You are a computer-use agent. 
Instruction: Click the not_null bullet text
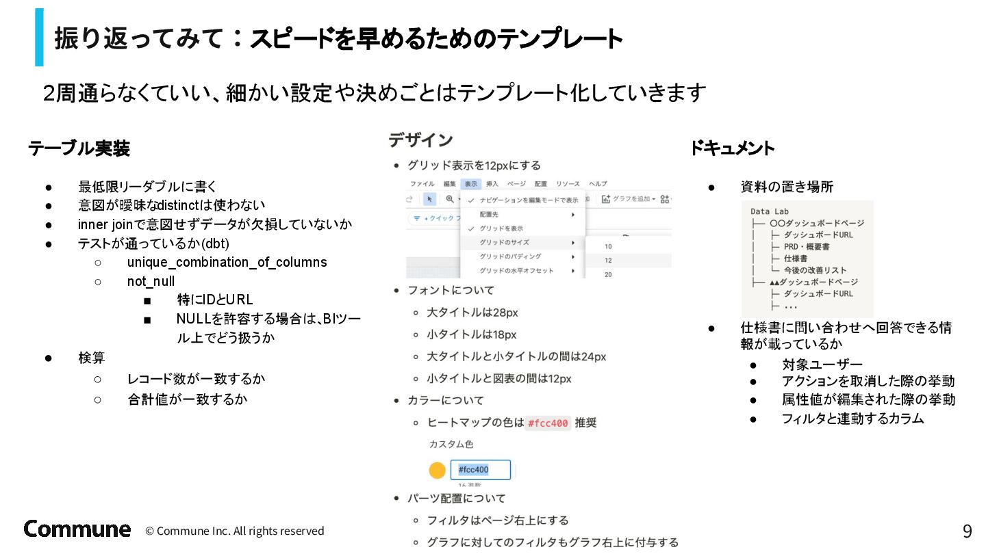click(151, 281)
